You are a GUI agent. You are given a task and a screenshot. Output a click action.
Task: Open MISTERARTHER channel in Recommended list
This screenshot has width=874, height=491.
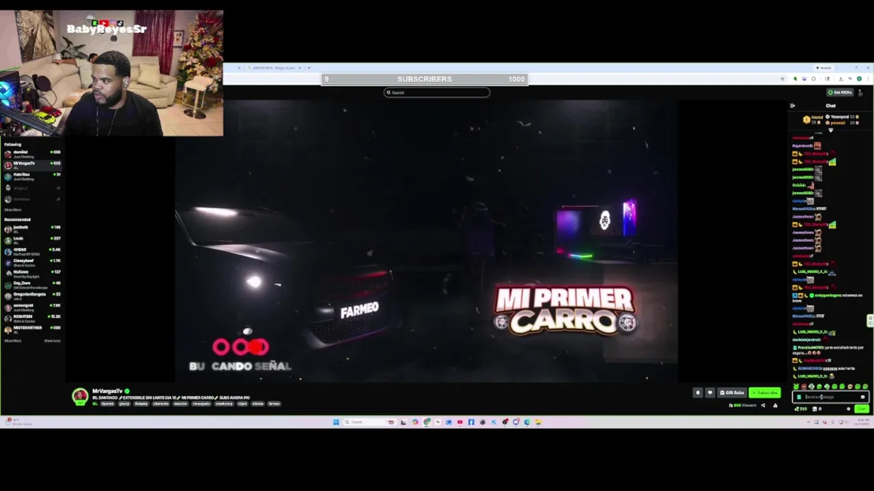[x=33, y=329]
